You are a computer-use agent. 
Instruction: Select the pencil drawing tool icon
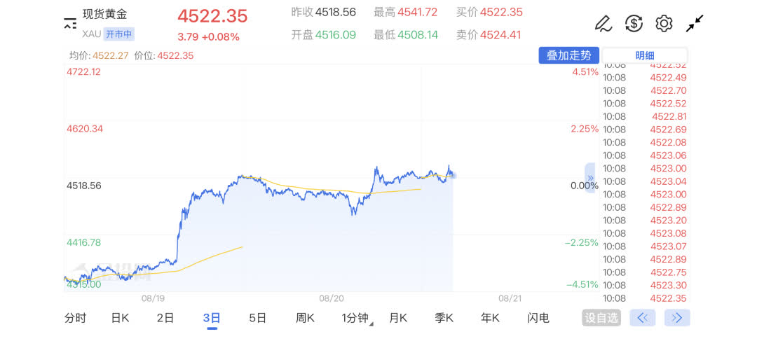603,23
